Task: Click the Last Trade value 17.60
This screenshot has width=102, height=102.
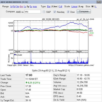Action: [x=29, y=75]
